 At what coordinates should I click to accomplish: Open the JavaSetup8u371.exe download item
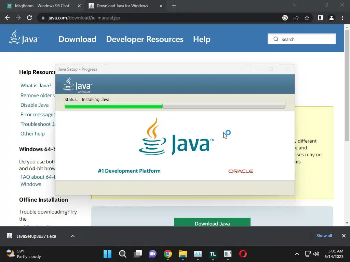tap(36, 236)
